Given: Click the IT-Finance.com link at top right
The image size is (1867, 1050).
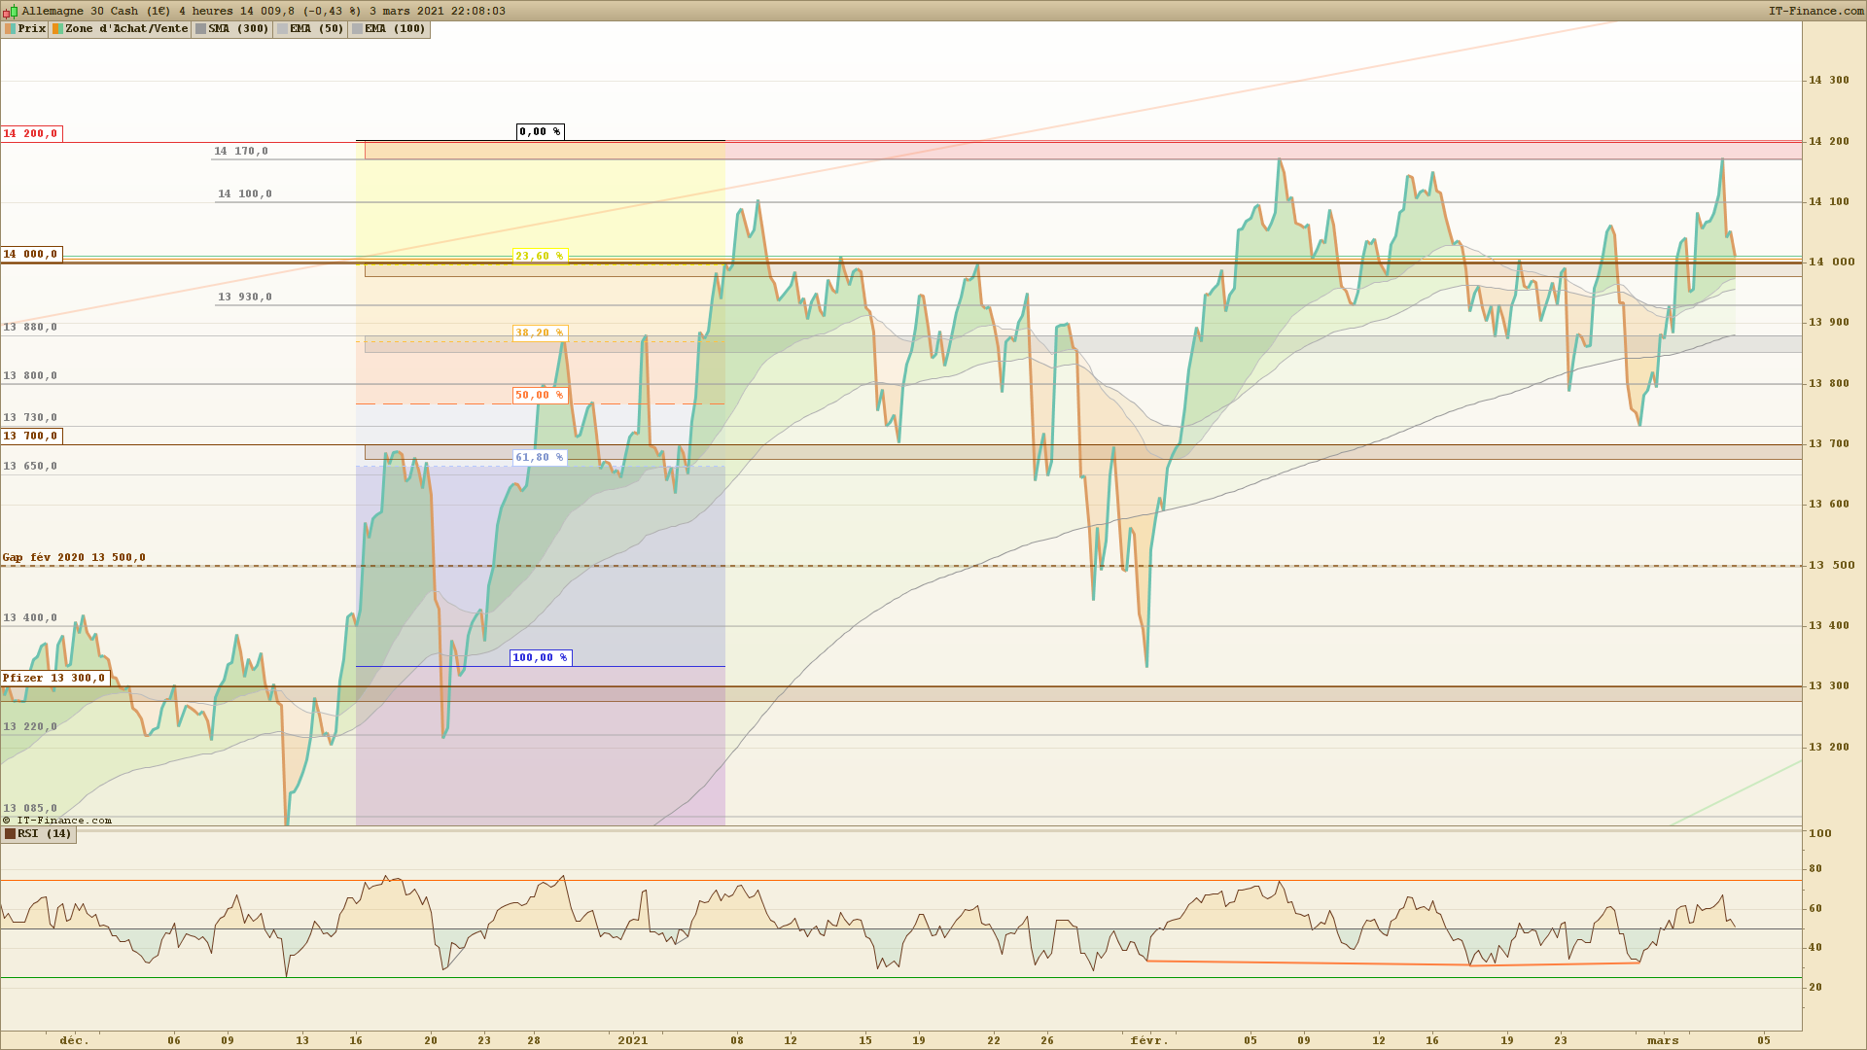Looking at the screenshot, I should (1815, 11).
